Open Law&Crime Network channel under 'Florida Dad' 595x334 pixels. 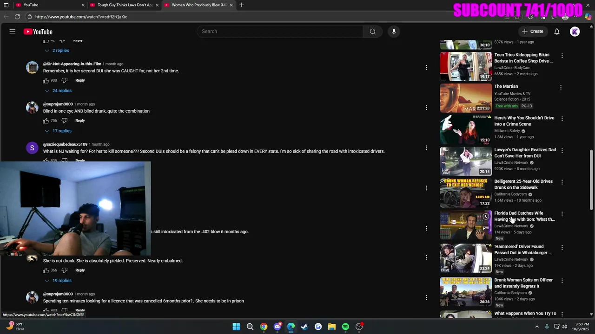click(x=511, y=226)
